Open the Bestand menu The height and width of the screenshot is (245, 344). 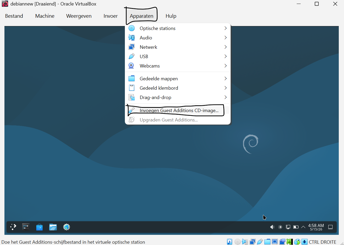(14, 16)
